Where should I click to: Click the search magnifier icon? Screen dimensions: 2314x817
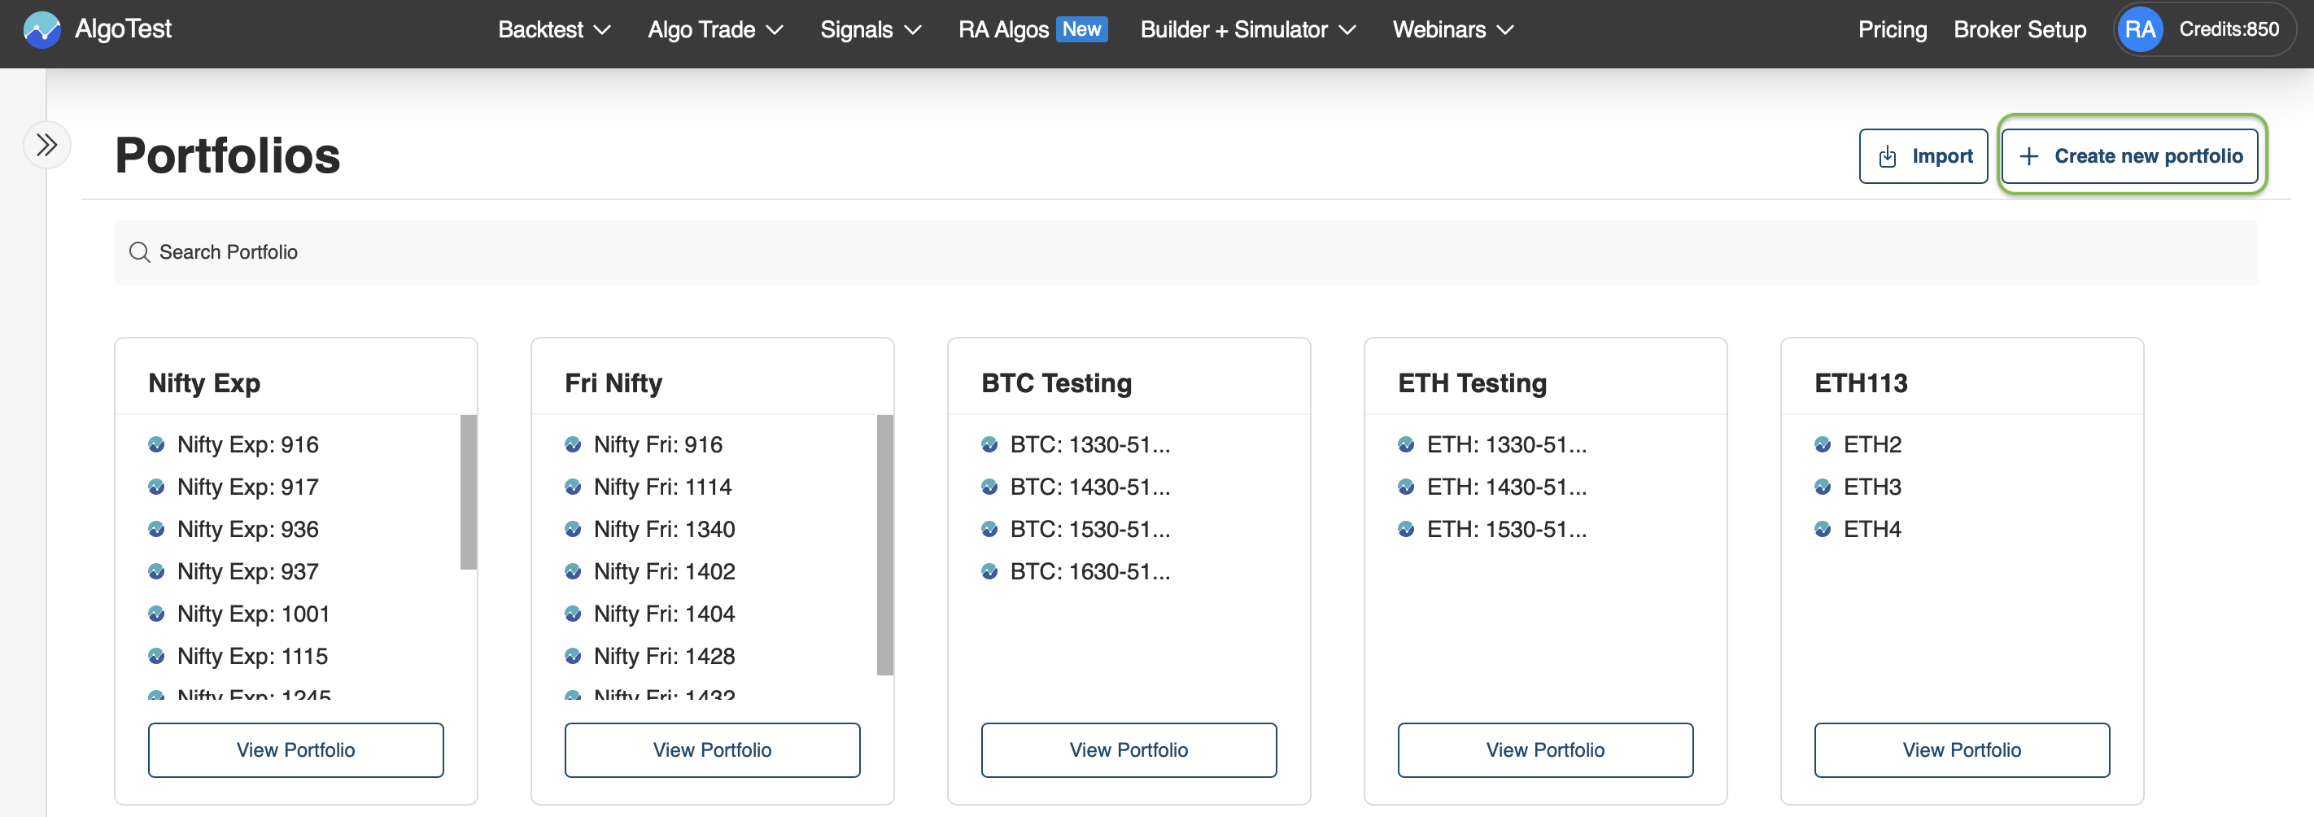click(140, 251)
